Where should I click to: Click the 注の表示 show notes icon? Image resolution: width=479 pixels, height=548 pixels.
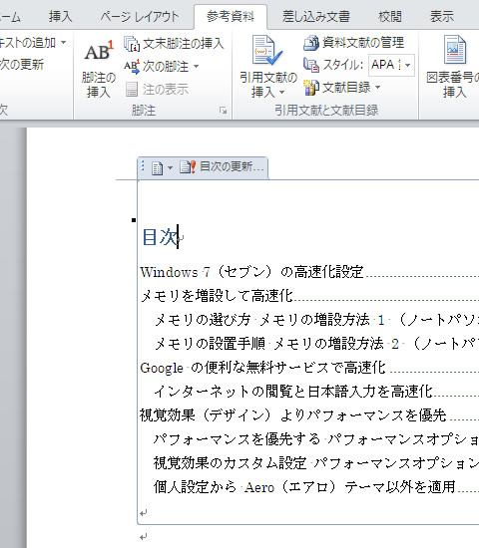point(132,89)
